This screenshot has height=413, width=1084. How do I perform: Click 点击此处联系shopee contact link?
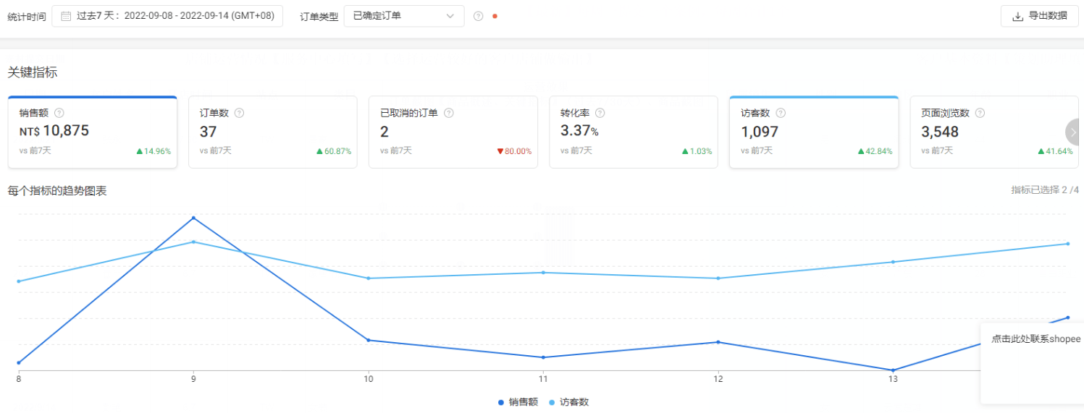coord(1035,339)
